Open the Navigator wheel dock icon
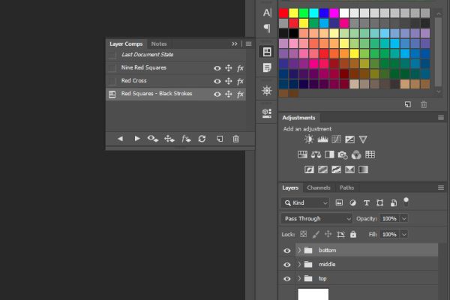Image resolution: width=450 pixels, height=300 pixels. click(267, 91)
